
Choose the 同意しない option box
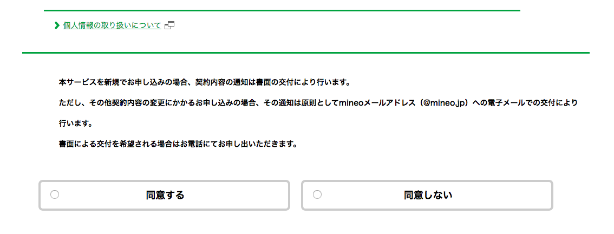(427, 195)
